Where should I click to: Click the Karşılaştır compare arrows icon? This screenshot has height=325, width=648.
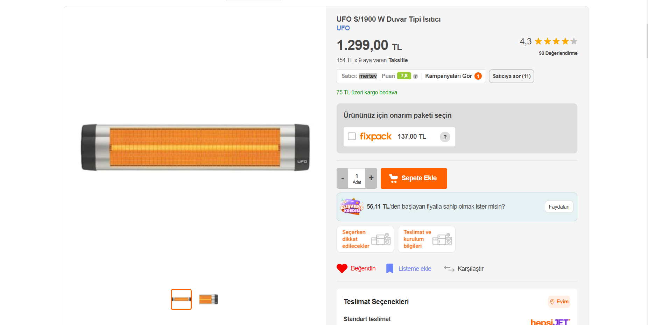click(x=449, y=268)
